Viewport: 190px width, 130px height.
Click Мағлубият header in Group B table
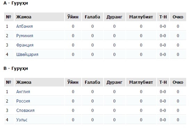[141, 82]
